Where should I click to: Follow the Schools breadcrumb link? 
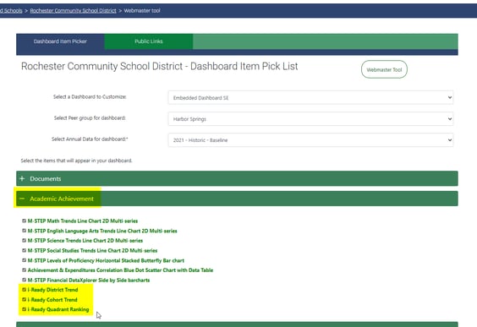(x=11, y=11)
